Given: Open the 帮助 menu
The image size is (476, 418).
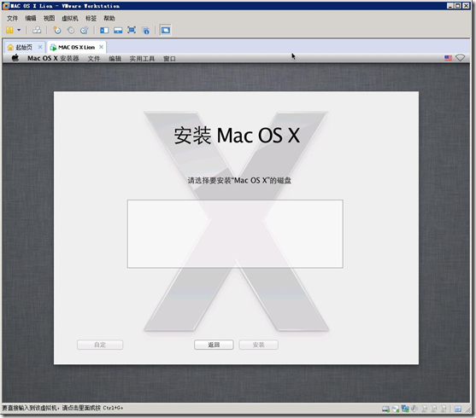Looking at the screenshot, I should point(109,18).
